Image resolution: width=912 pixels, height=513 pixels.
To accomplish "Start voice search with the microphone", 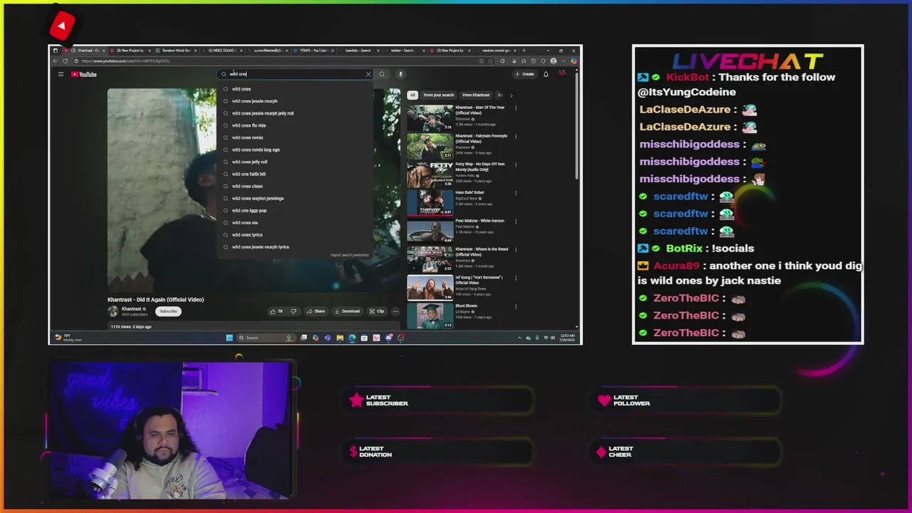I will 400,74.
